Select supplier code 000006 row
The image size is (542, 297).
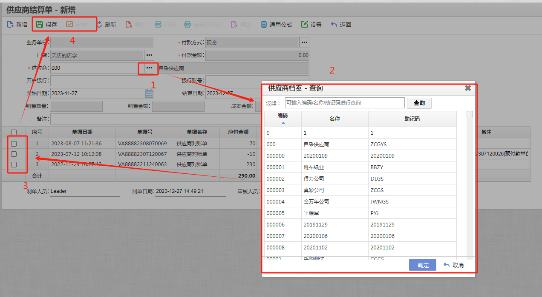360,225
